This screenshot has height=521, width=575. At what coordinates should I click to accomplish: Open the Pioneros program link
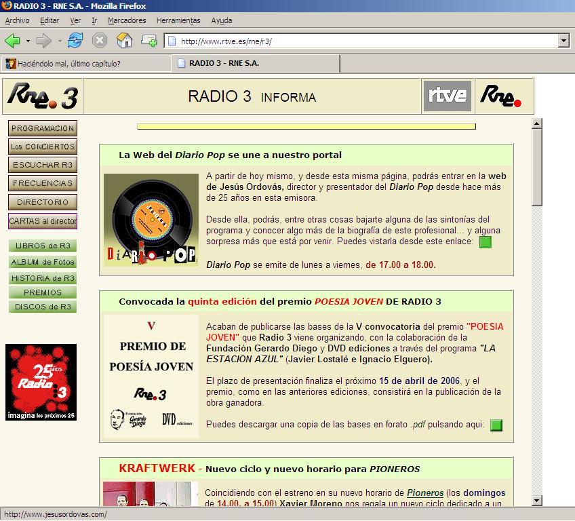point(424,493)
